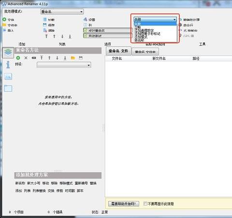This screenshot has width=232, height=218.
Task: Add the '新名称' batch method
Action: [20, 183]
